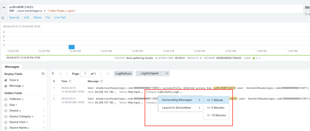Select +/- 5 Minutes surrounding messages
This screenshot has width=310, height=131.
[x=215, y=108]
